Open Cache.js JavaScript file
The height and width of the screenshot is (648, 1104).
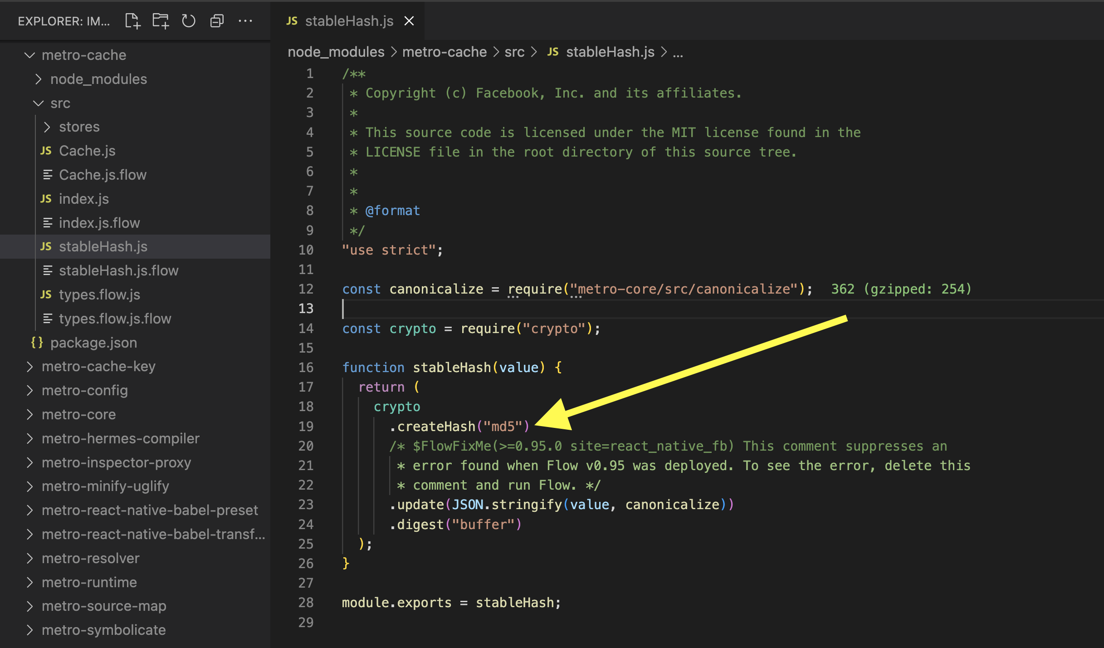(87, 151)
